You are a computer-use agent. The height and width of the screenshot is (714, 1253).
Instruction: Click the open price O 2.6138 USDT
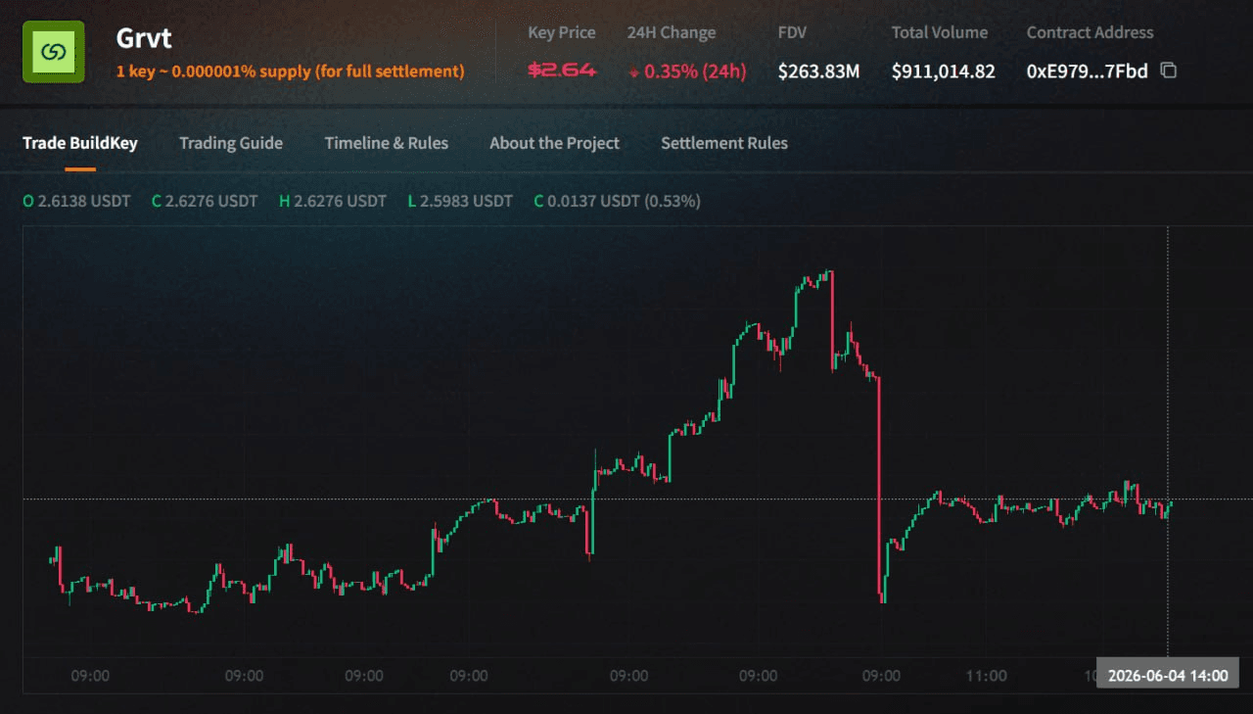pos(76,201)
